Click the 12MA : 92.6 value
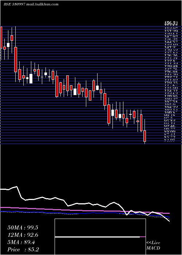This screenshot has width=182, height=255. 23,235
